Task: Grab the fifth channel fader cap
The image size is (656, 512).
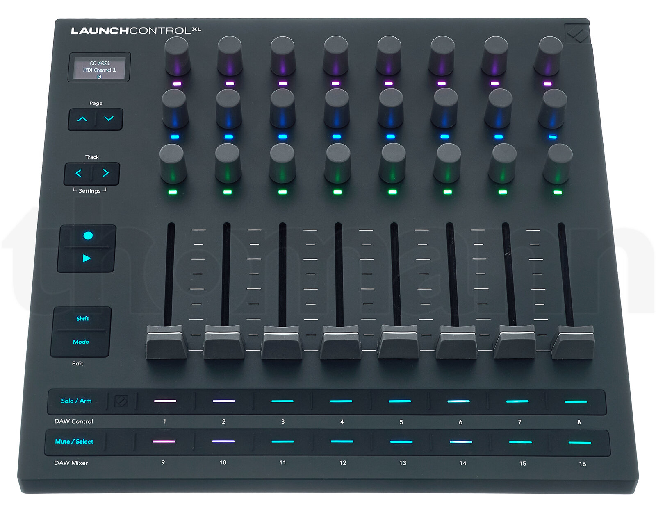Action: click(398, 342)
